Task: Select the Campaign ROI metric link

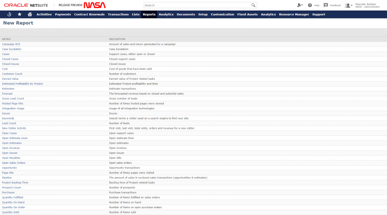Action: (11, 44)
